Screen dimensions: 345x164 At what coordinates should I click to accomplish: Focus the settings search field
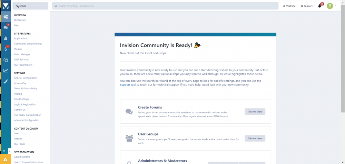click(x=165, y=6)
